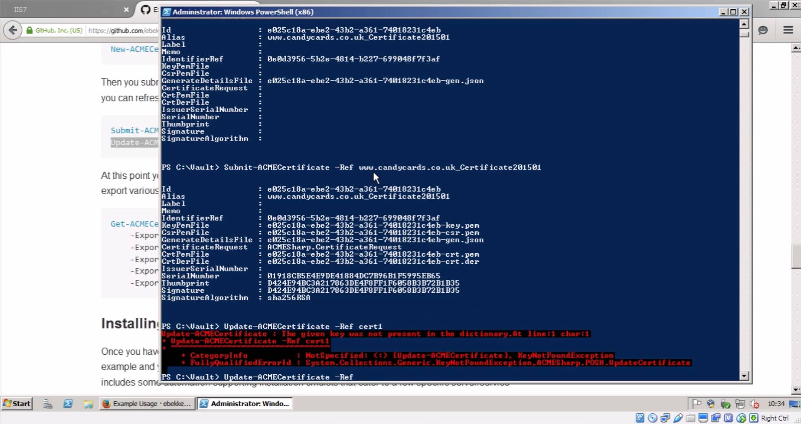Select the GitHub tab with octocat icon
Screen dimensions: 801x424
pos(146,9)
